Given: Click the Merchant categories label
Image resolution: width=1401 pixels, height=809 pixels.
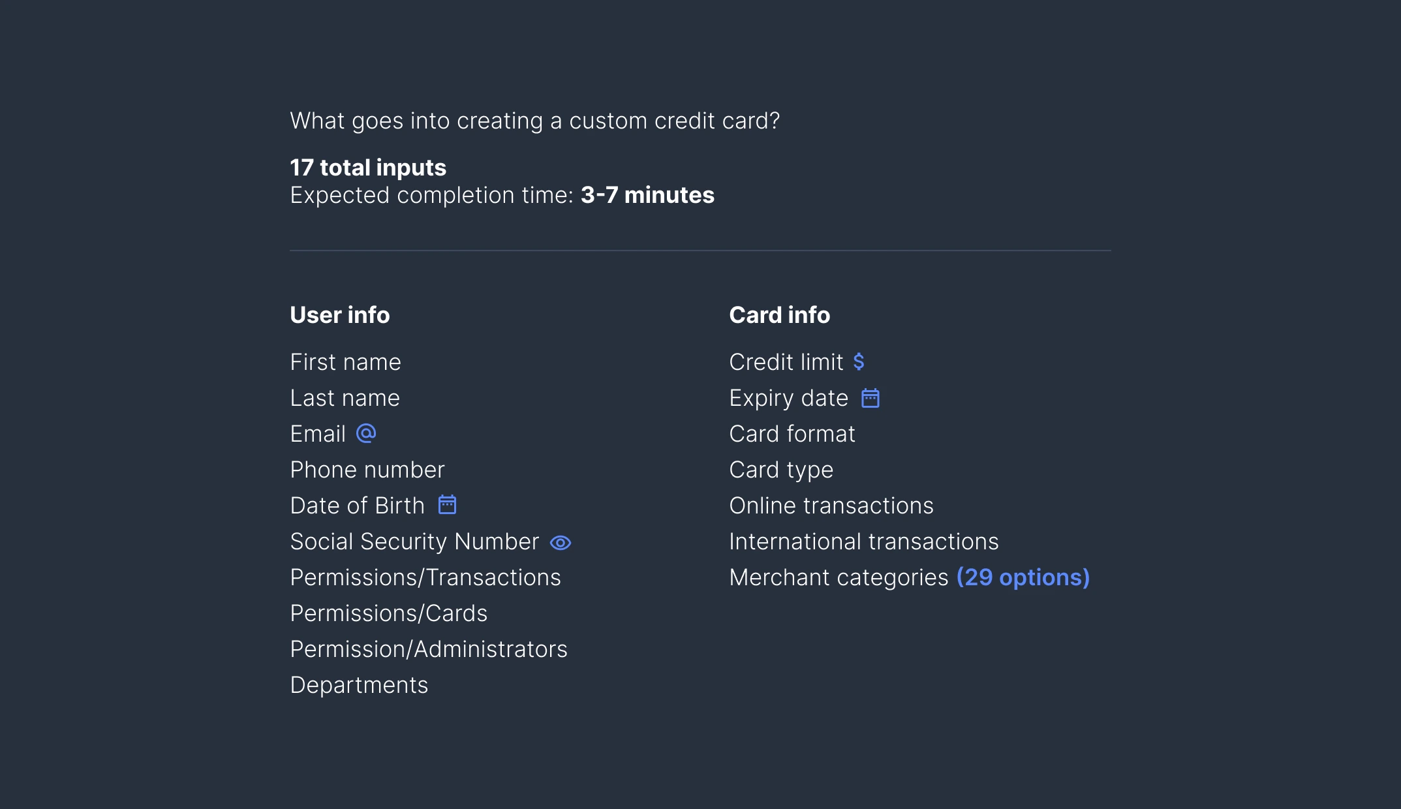Looking at the screenshot, I should [839, 577].
